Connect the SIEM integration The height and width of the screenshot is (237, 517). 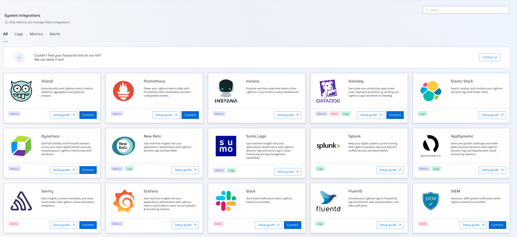[498, 225]
